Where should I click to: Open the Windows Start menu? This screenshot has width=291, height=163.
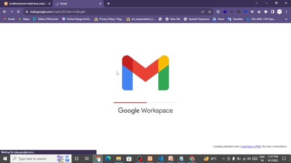click(5, 158)
